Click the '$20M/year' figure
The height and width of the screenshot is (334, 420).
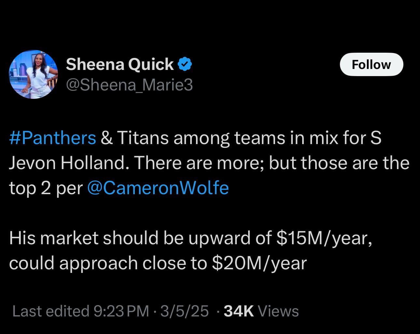coord(259,263)
